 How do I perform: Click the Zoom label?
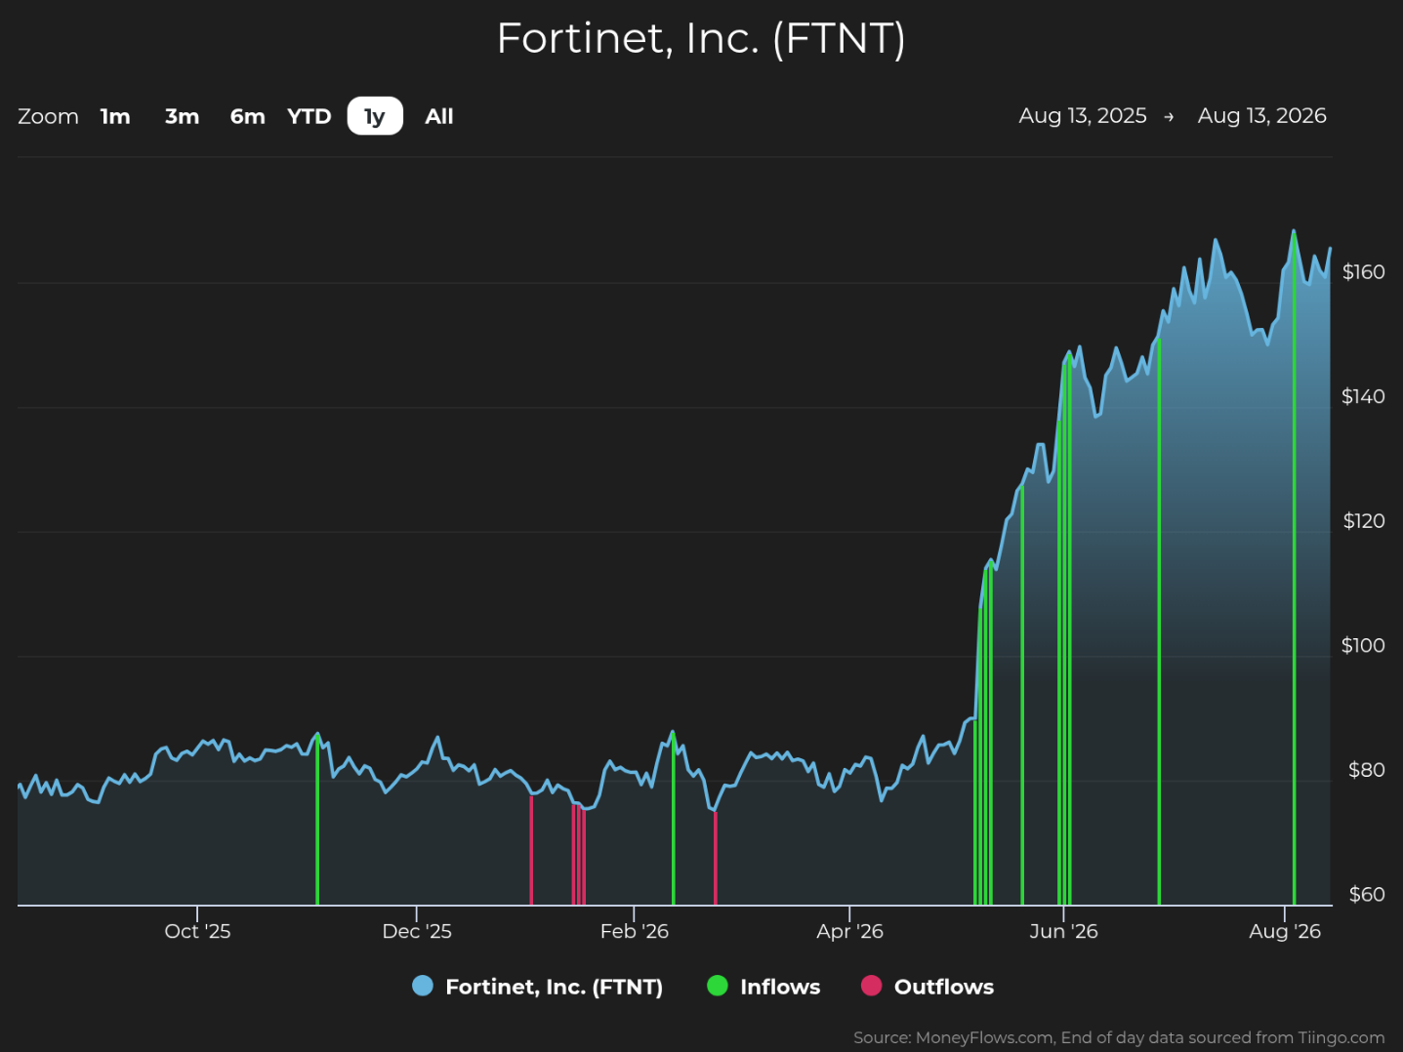coord(48,116)
